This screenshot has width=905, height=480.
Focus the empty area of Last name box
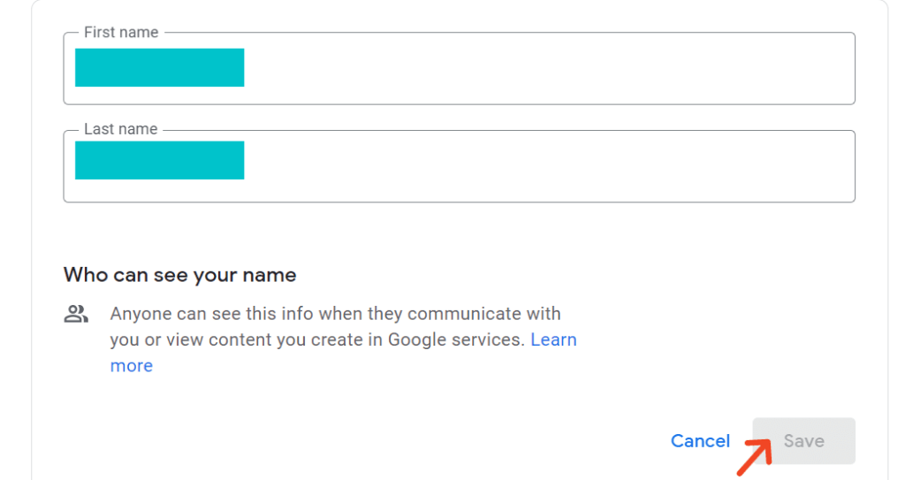point(548,166)
